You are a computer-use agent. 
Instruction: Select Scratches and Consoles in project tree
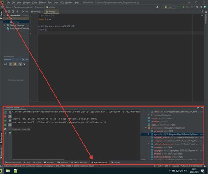click(x=18, y=28)
